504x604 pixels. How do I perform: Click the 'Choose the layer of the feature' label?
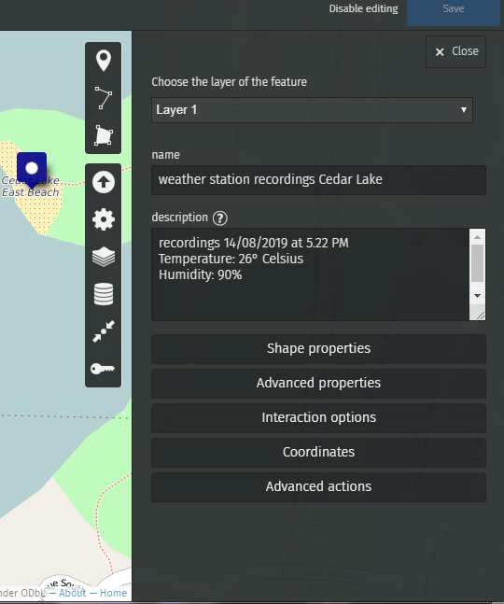[229, 82]
